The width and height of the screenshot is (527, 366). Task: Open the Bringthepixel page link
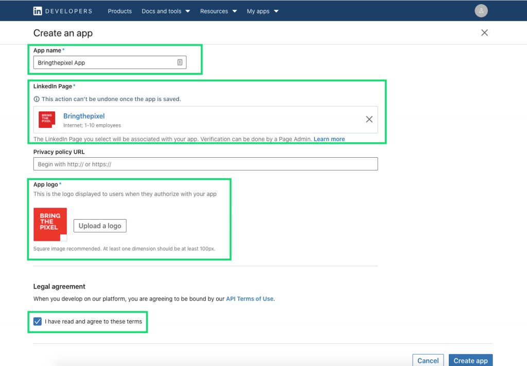click(x=84, y=116)
